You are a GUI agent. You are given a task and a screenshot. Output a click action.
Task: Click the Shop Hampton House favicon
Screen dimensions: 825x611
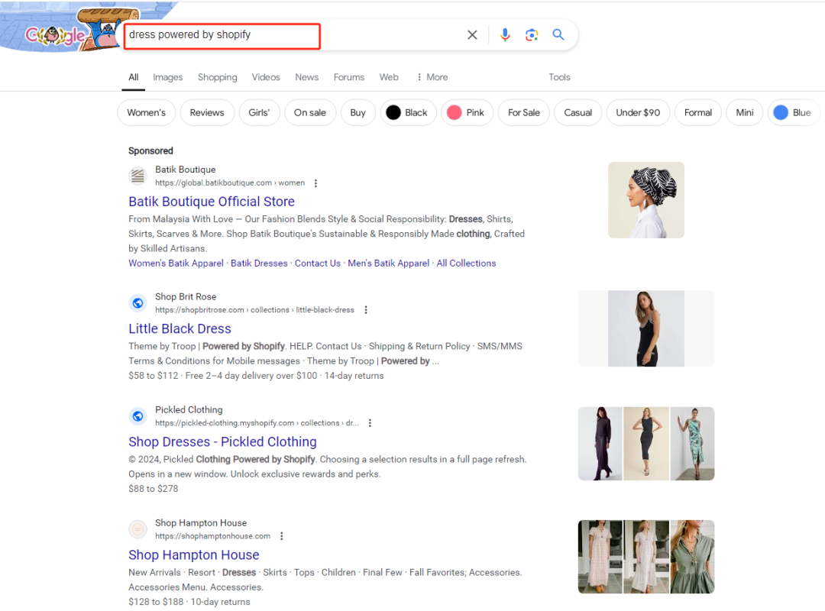coord(137,529)
